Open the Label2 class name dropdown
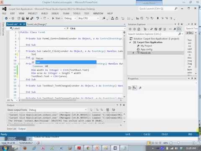201x151 pixels. (38, 29)
